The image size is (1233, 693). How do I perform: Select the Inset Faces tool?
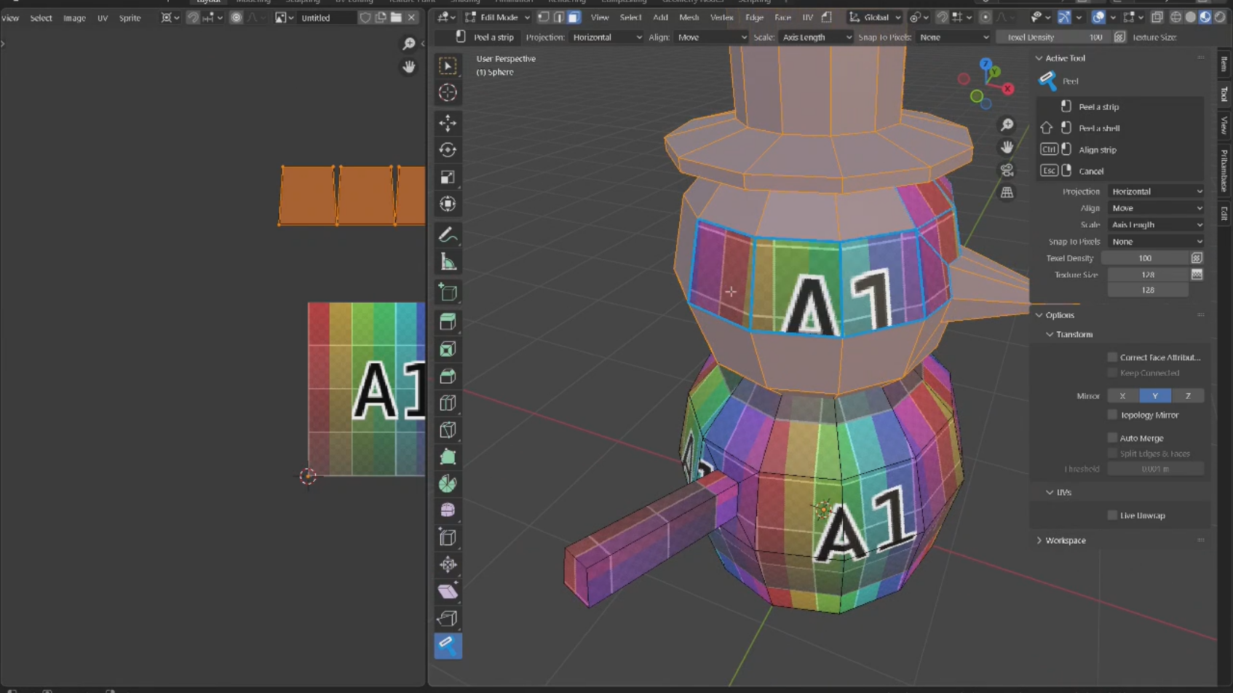448,349
